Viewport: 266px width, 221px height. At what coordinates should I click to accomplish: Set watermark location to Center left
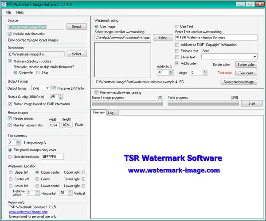11,179
